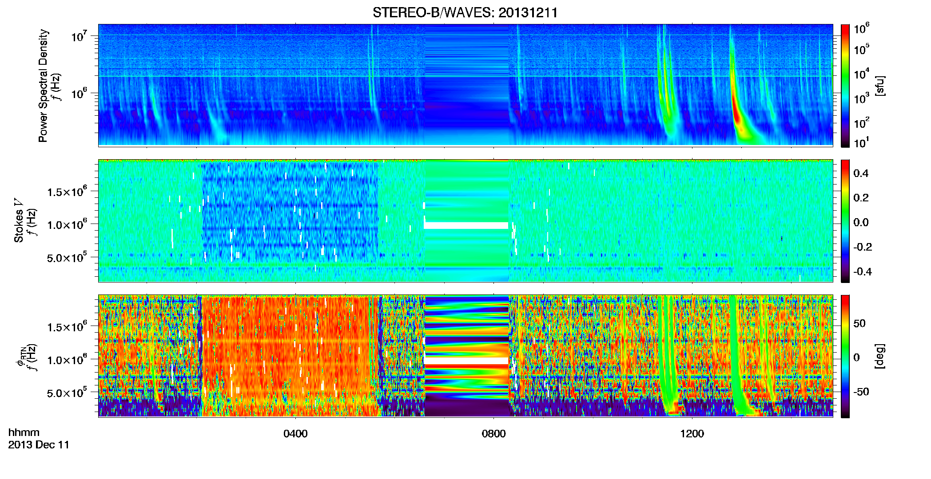Click the date label 2013 Dec 11
Image resolution: width=931 pixels, height=479 pixels.
coord(39,445)
